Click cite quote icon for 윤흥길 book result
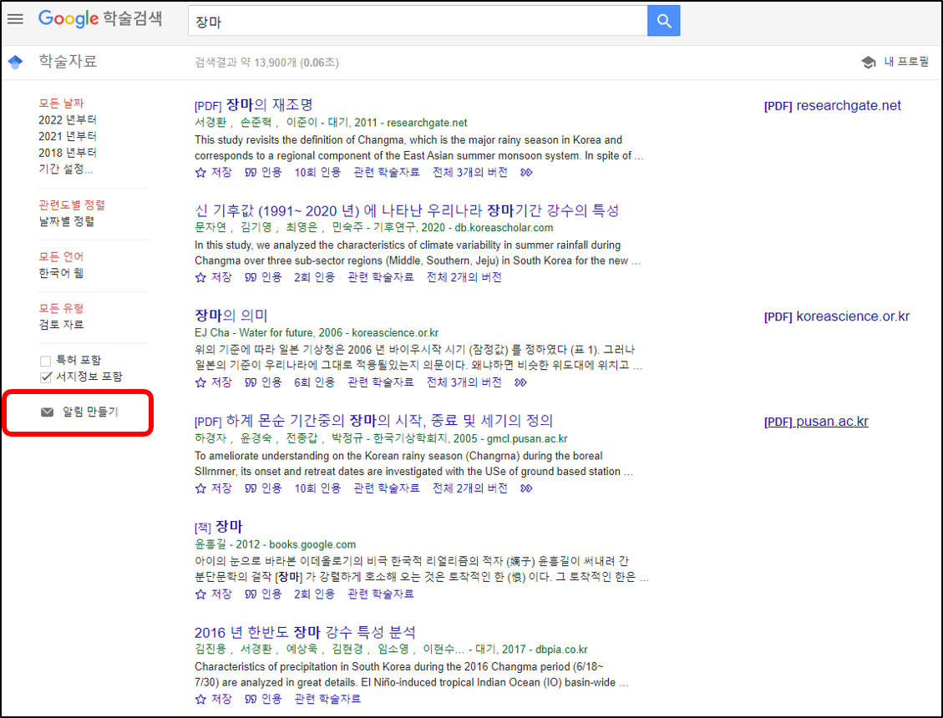 tap(251, 594)
